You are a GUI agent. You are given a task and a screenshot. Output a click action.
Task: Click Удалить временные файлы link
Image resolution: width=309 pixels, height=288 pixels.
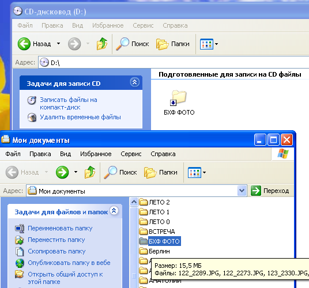[x=80, y=117]
